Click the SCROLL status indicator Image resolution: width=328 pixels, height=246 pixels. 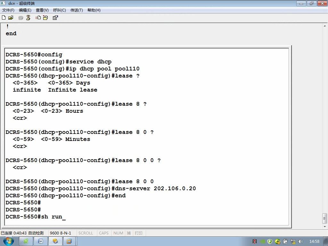click(x=86, y=233)
